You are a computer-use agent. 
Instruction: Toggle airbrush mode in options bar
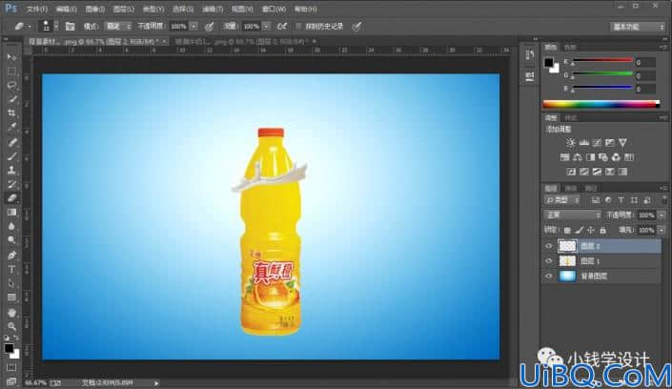coord(282,27)
